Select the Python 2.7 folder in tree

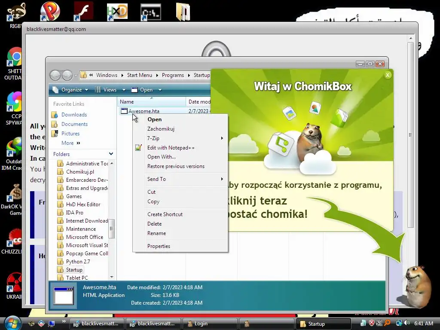[x=78, y=262]
